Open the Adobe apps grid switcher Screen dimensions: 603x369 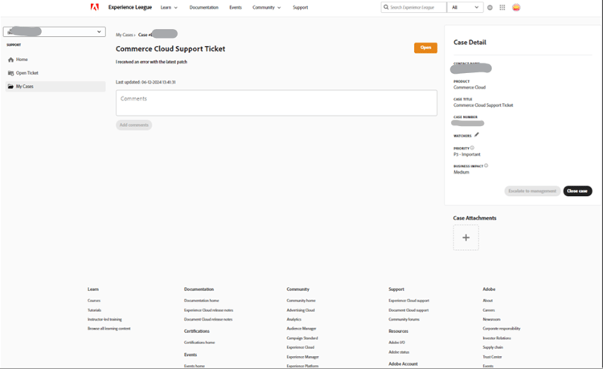coord(503,8)
